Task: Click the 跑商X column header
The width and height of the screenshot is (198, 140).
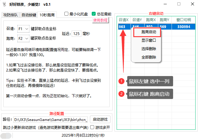Action: point(151,20)
